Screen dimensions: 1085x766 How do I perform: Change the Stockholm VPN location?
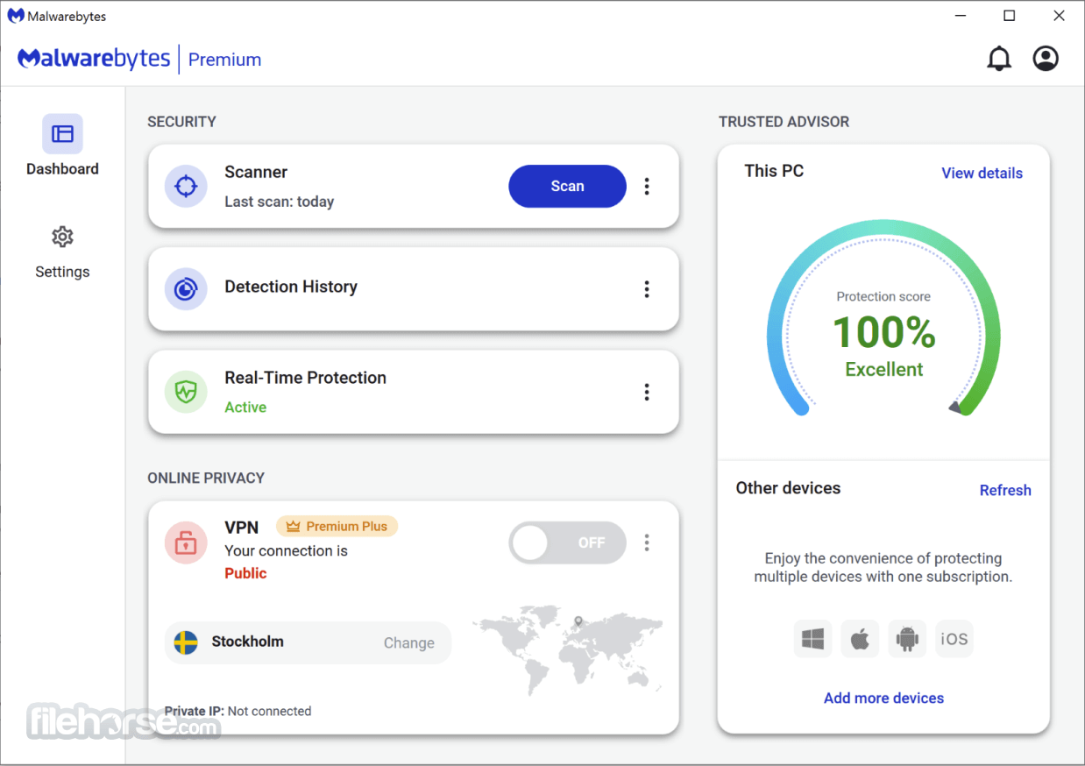click(x=409, y=642)
